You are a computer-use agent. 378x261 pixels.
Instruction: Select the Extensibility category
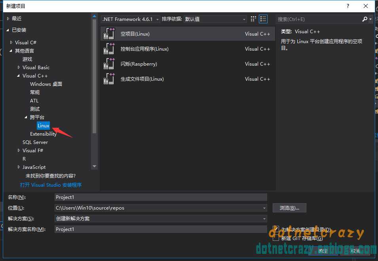click(43, 134)
